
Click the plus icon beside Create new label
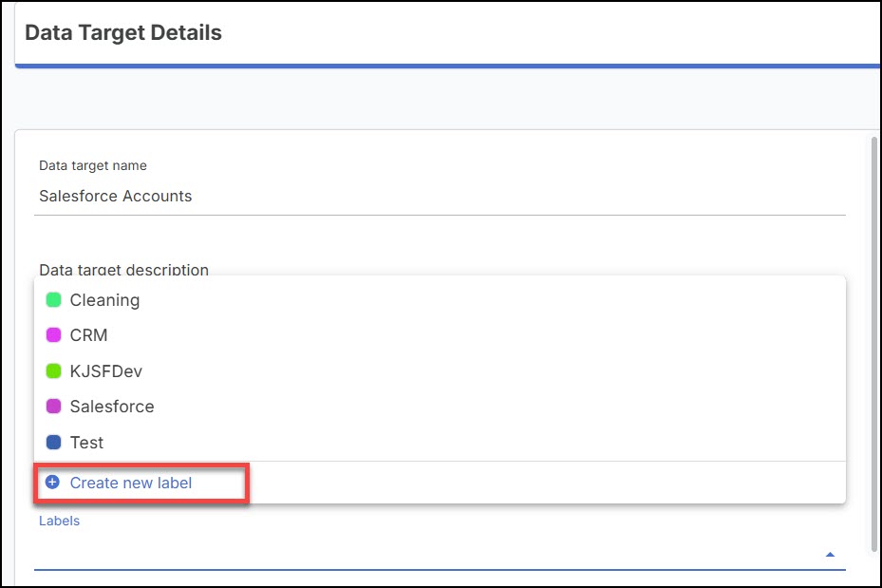click(52, 483)
